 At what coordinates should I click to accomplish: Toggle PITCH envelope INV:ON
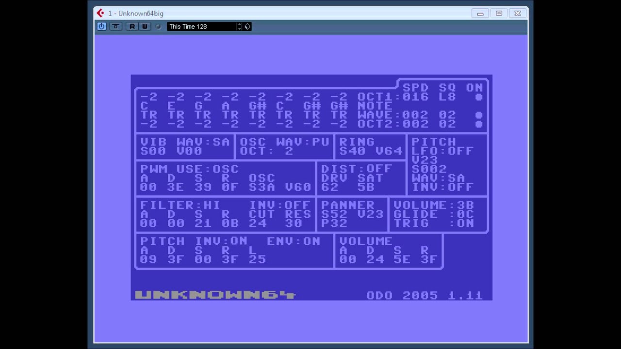[x=221, y=241]
